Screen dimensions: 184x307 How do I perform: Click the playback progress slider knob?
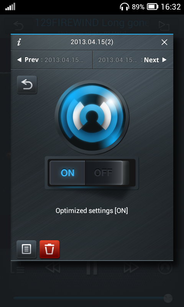coord(168,299)
